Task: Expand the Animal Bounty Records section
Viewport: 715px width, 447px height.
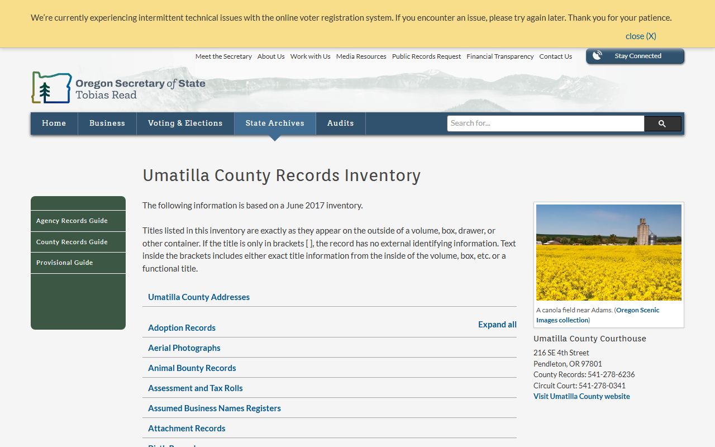Action: pos(192,368)
